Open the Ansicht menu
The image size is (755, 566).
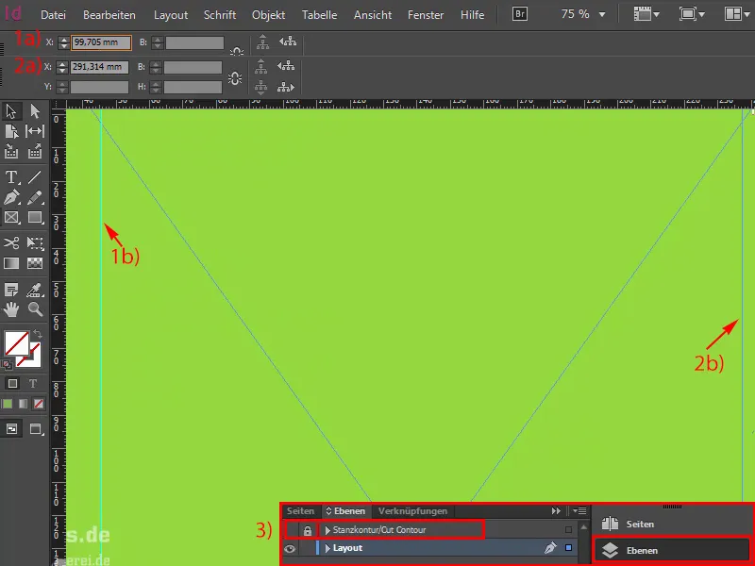click(x=373, y=15)
